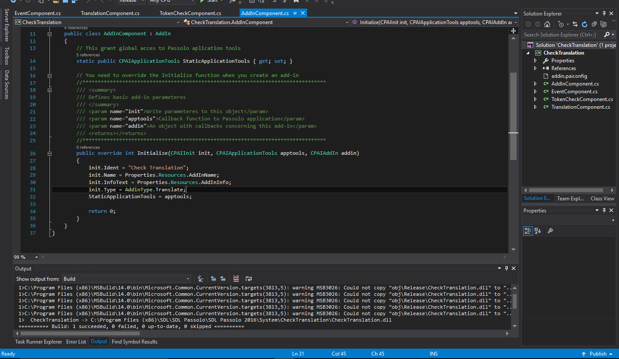Image resolution: width=619 pixels, height=359 pixels.
Task: Click the Solution Explorer horizontal scrollbar
Action: [x=566, y=190]
